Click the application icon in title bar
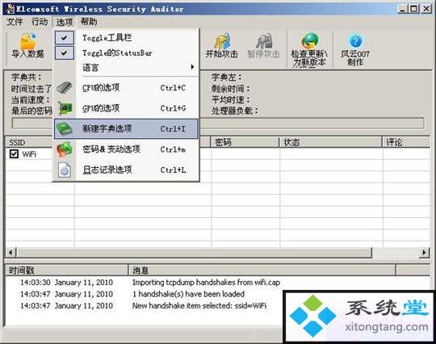Screen dimensions: 436x344 (10, 9)
